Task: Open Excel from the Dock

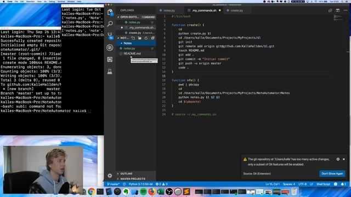Action: tap(161, 192)
